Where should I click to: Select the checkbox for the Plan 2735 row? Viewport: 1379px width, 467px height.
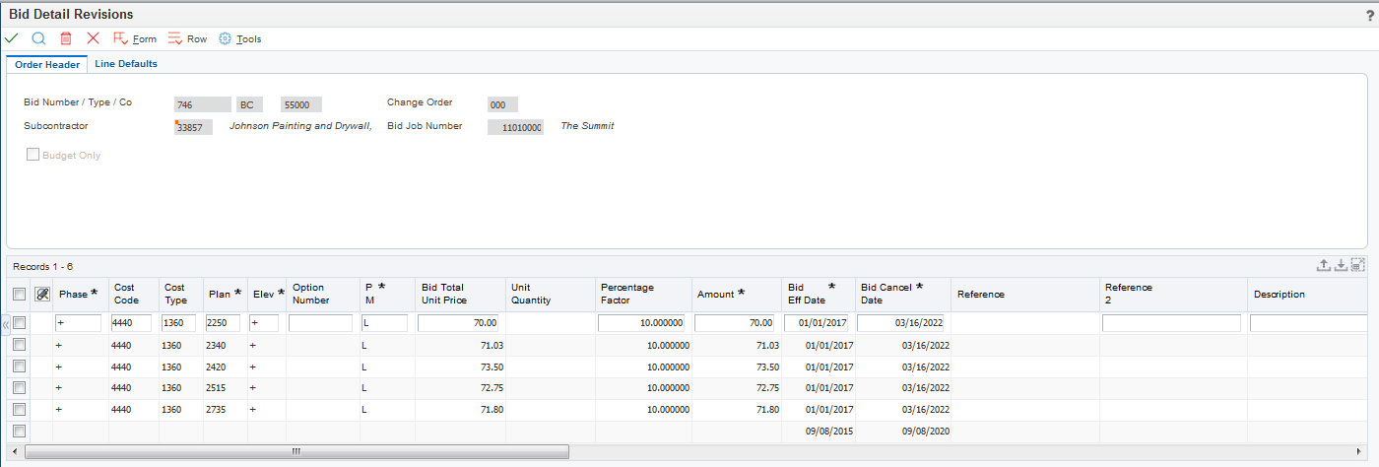pyautogui.click(x=19, y=410)
